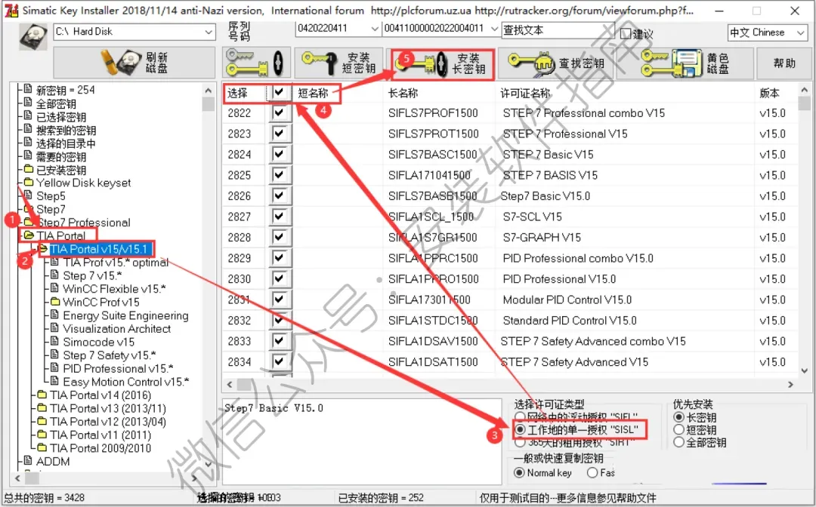Select the "SIFL" floating license radio button
The width and height of the screenshot is (816, 507).
(520, 417)
